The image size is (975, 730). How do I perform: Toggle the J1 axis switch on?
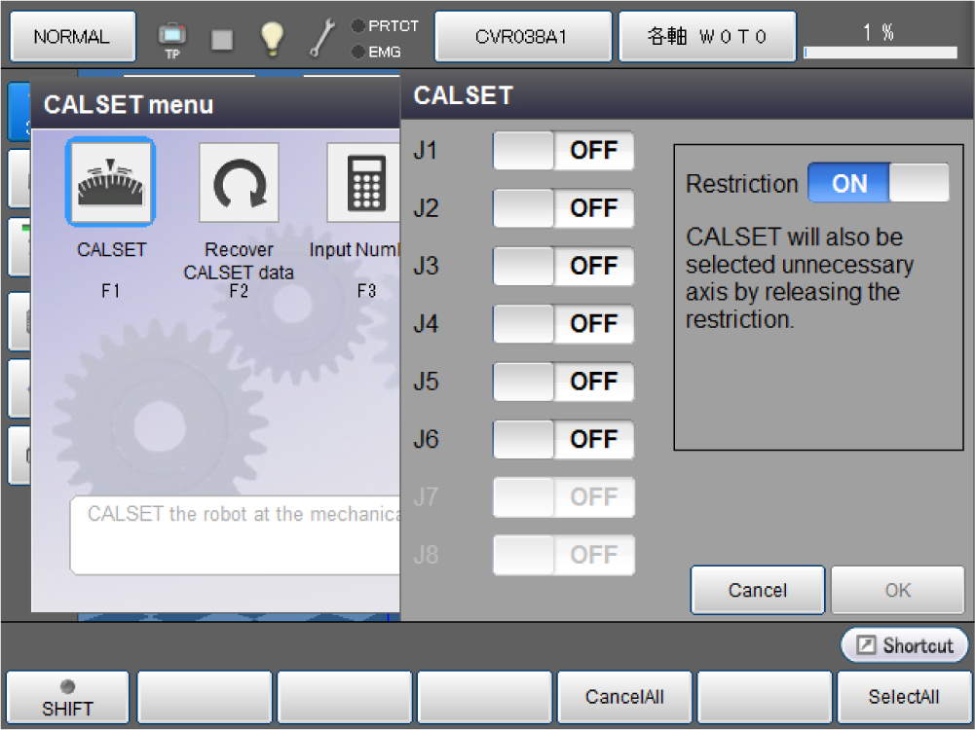tap(563, 151)
